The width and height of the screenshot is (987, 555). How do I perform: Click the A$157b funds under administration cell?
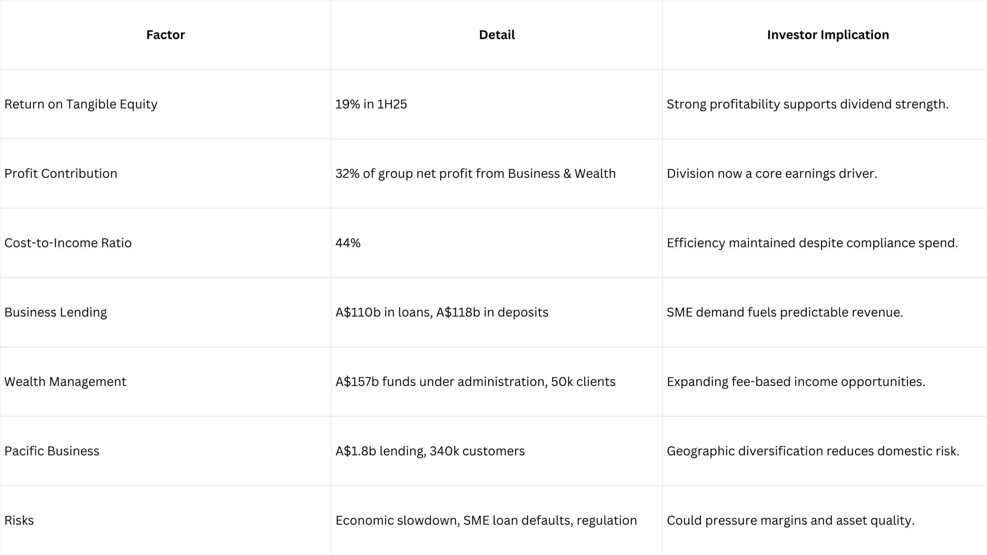475,382
